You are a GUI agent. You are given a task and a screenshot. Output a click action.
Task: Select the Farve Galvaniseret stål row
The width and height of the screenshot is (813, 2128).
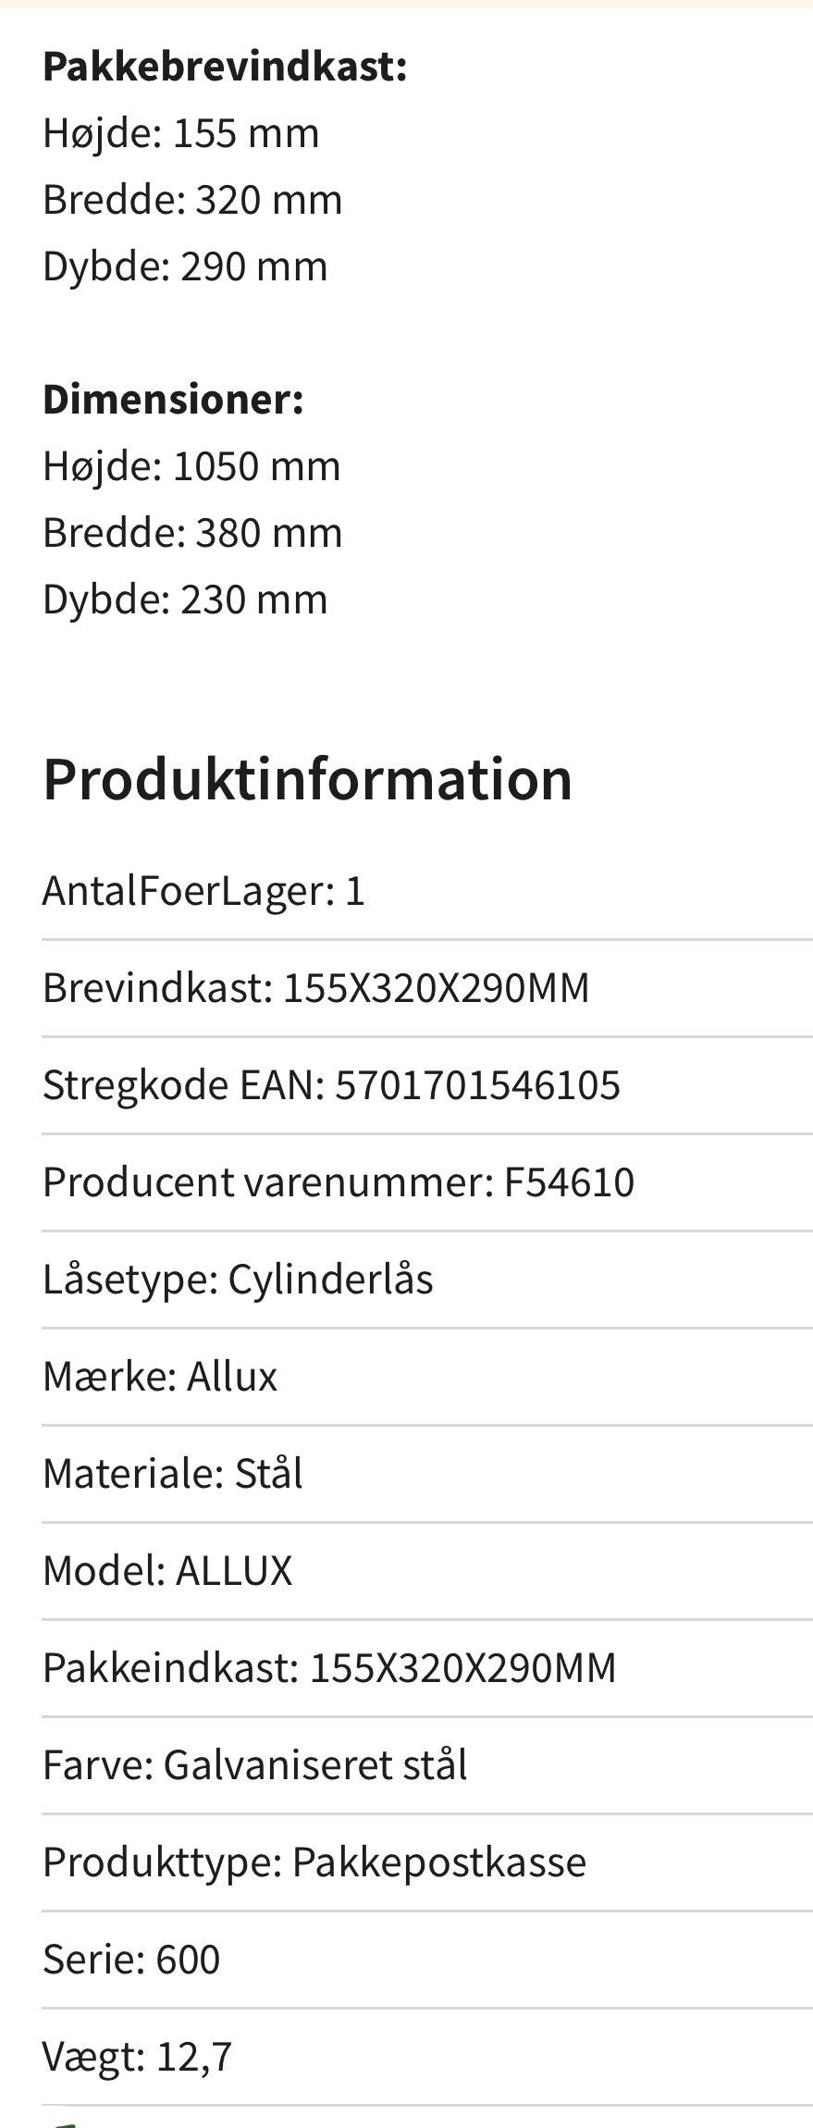[254, 1765]
